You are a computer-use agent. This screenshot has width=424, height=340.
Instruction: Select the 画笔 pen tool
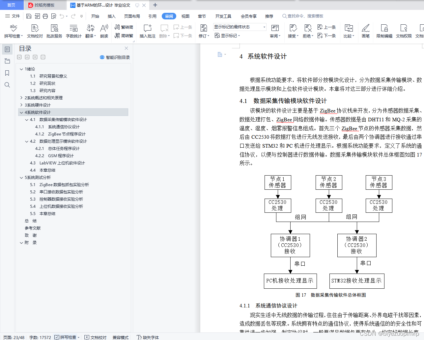(366, 31)
